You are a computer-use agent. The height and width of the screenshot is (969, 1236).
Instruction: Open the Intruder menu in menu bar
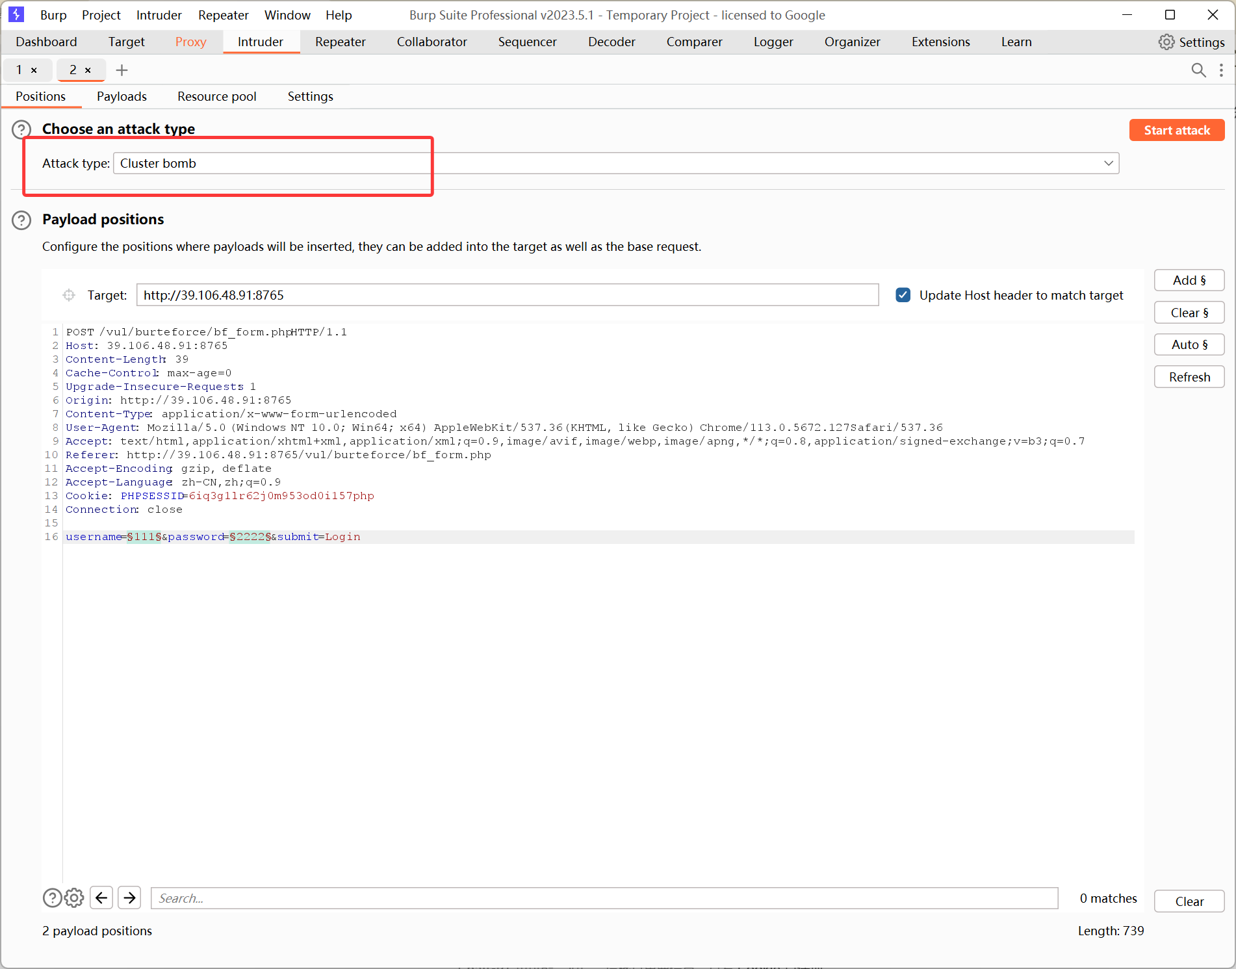coord(159,15)
